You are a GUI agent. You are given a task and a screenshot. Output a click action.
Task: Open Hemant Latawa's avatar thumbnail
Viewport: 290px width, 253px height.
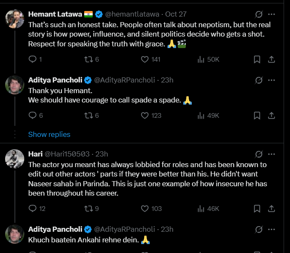14,19
